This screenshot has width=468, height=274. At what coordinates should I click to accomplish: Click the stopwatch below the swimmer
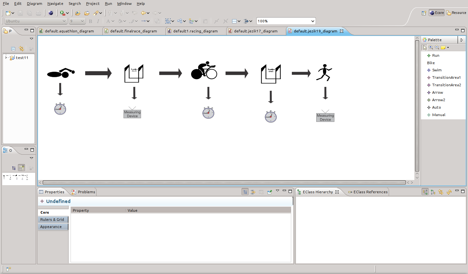(60, 109)
